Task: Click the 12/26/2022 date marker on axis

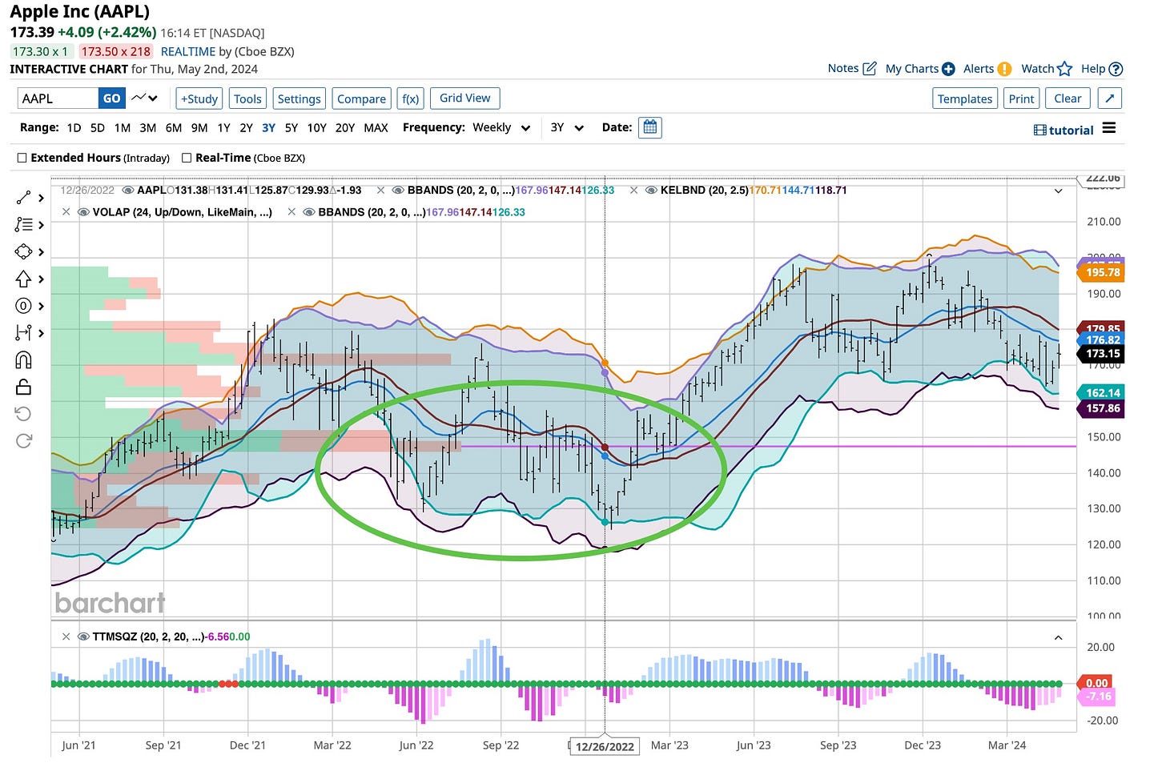Action: click(605, 746)
